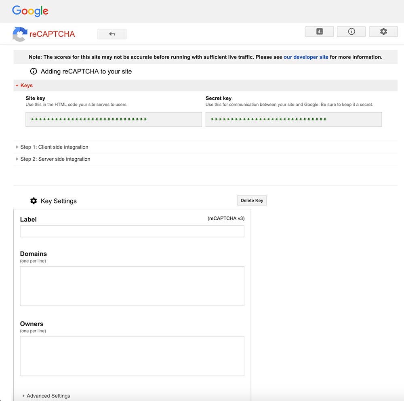Click the info icon beside Adding reCAPTCHA

[34, 71]
